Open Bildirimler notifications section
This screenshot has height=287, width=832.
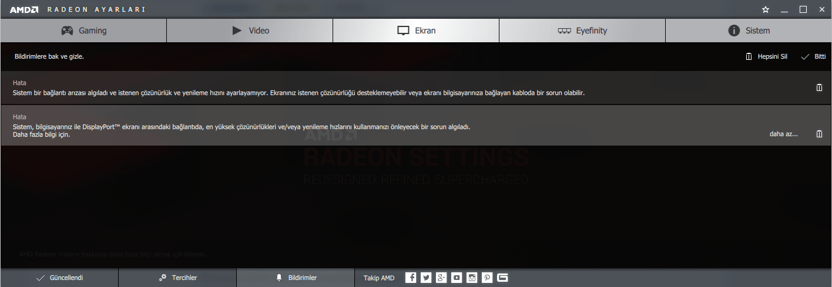pyautogui.click(x=296, y=278)
